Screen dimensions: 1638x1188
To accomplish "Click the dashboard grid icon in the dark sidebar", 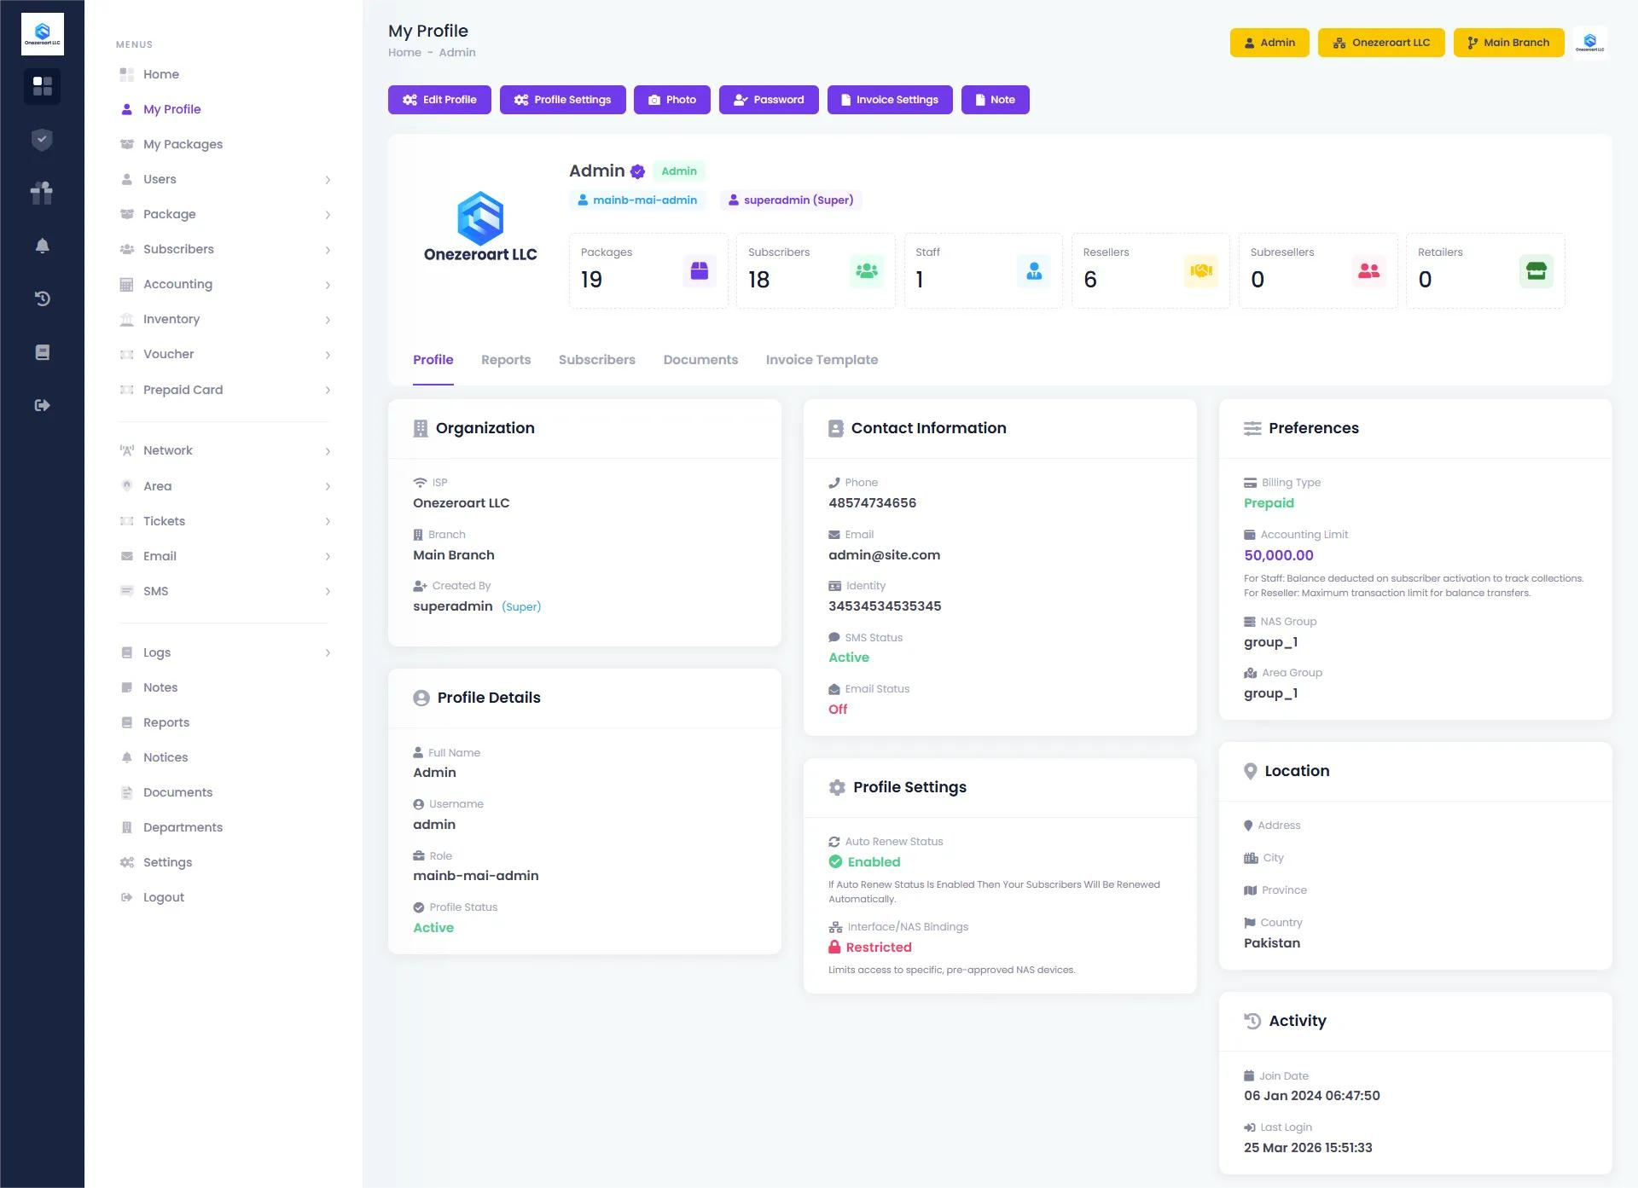I will click(42, 86).
